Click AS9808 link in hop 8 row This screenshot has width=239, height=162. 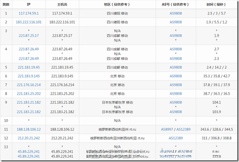tap(176, 94)
